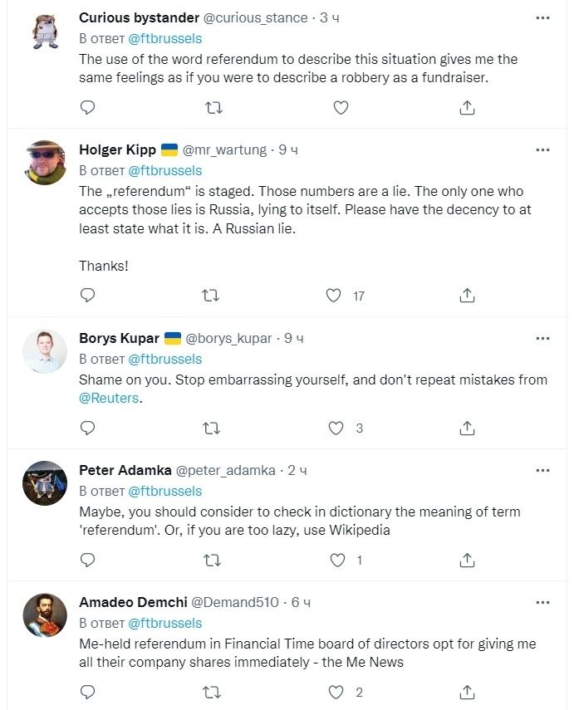Share Curious bystander's tweet

pyautogui.click(x=467, y=107)
